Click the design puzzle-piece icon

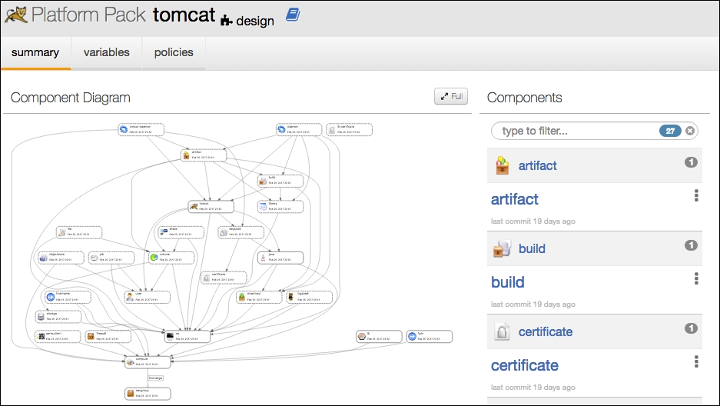pyautogui.click(x=227, y=21)
